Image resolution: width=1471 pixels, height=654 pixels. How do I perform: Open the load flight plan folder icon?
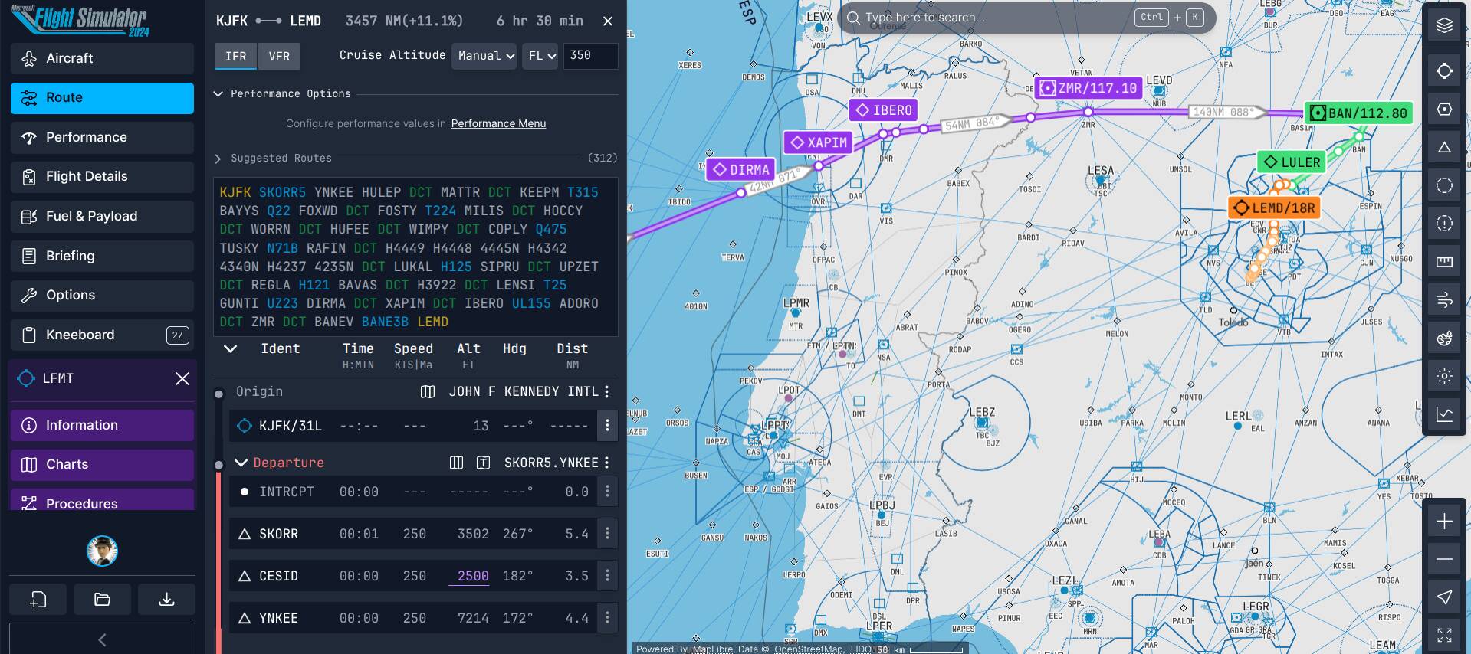pyautogui.click(x=102, y=599)
